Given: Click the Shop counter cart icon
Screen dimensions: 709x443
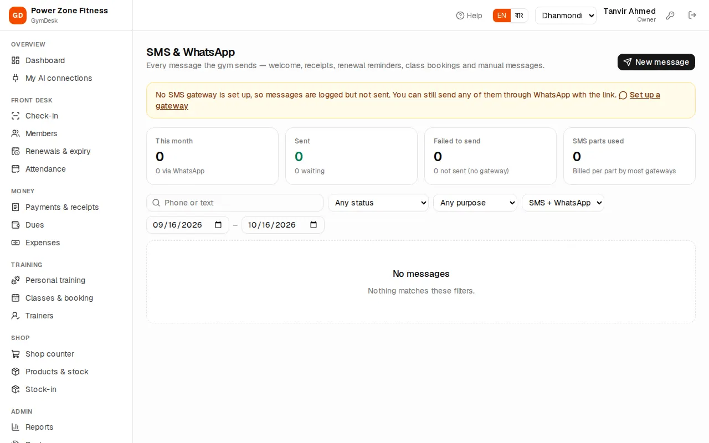Looking at the screenshot, I should click(x=16, y=354).
